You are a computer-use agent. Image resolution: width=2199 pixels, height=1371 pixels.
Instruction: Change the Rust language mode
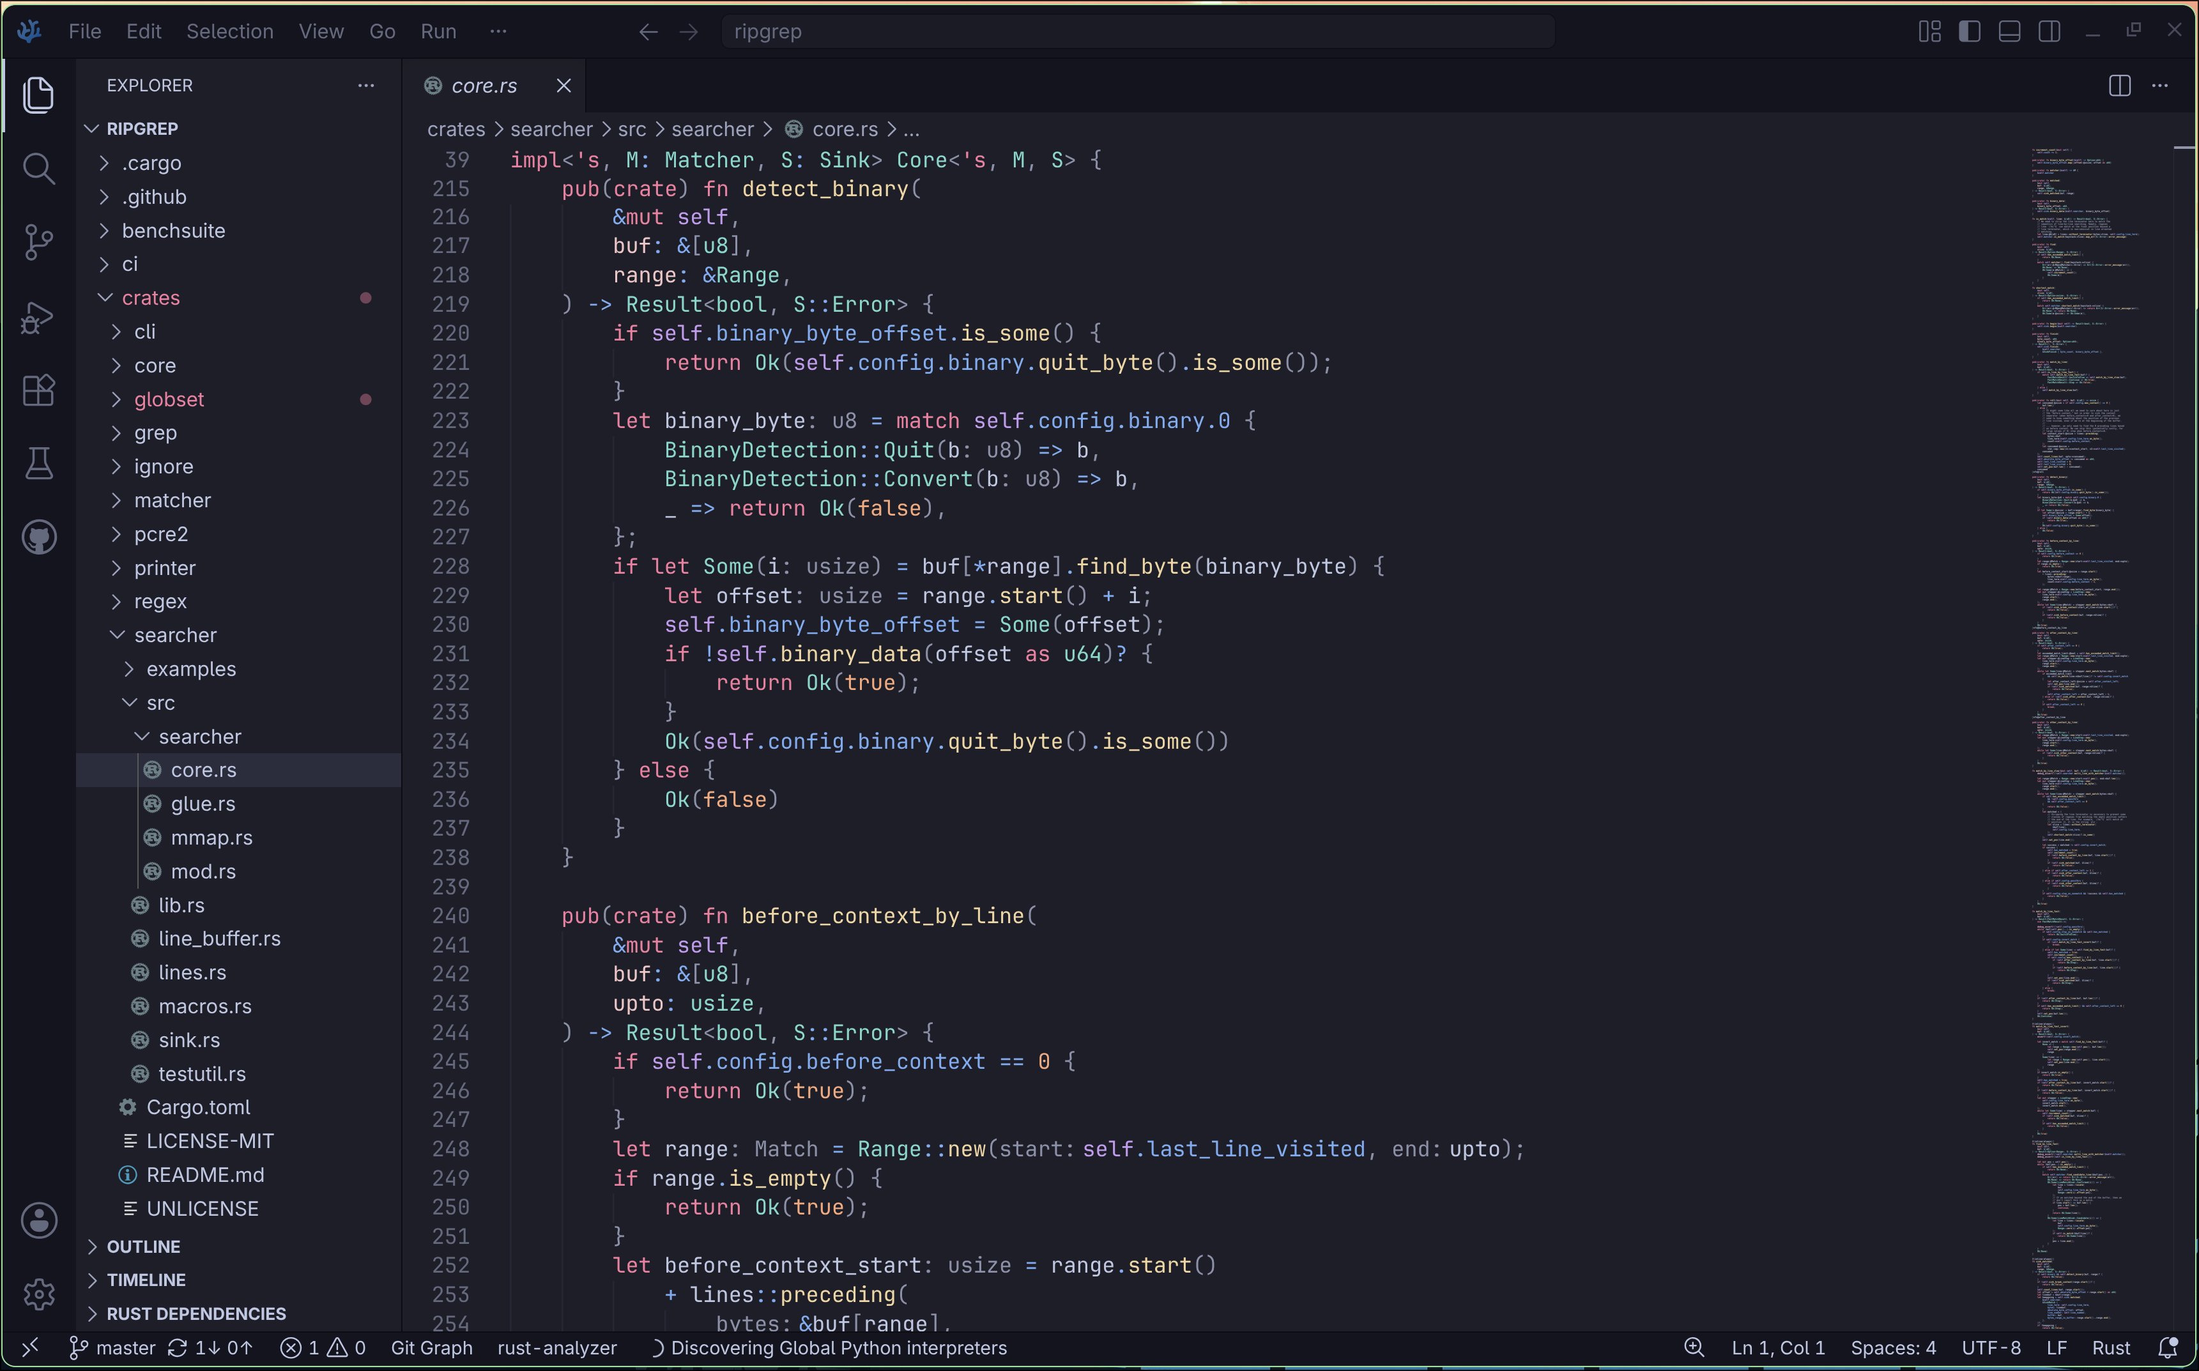[x=2111, y=1347]
